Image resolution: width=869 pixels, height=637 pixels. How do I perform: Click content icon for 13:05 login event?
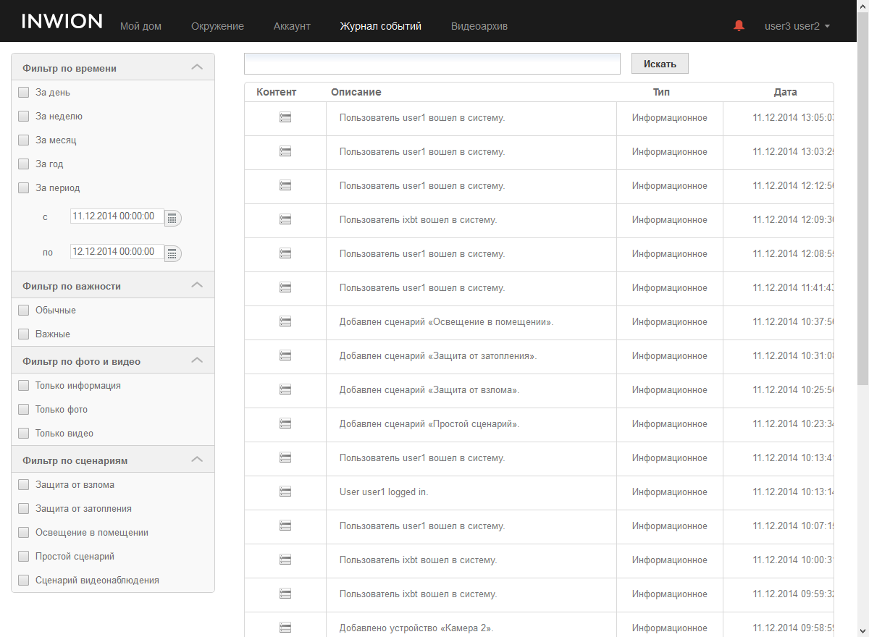[x=285, y=117]
